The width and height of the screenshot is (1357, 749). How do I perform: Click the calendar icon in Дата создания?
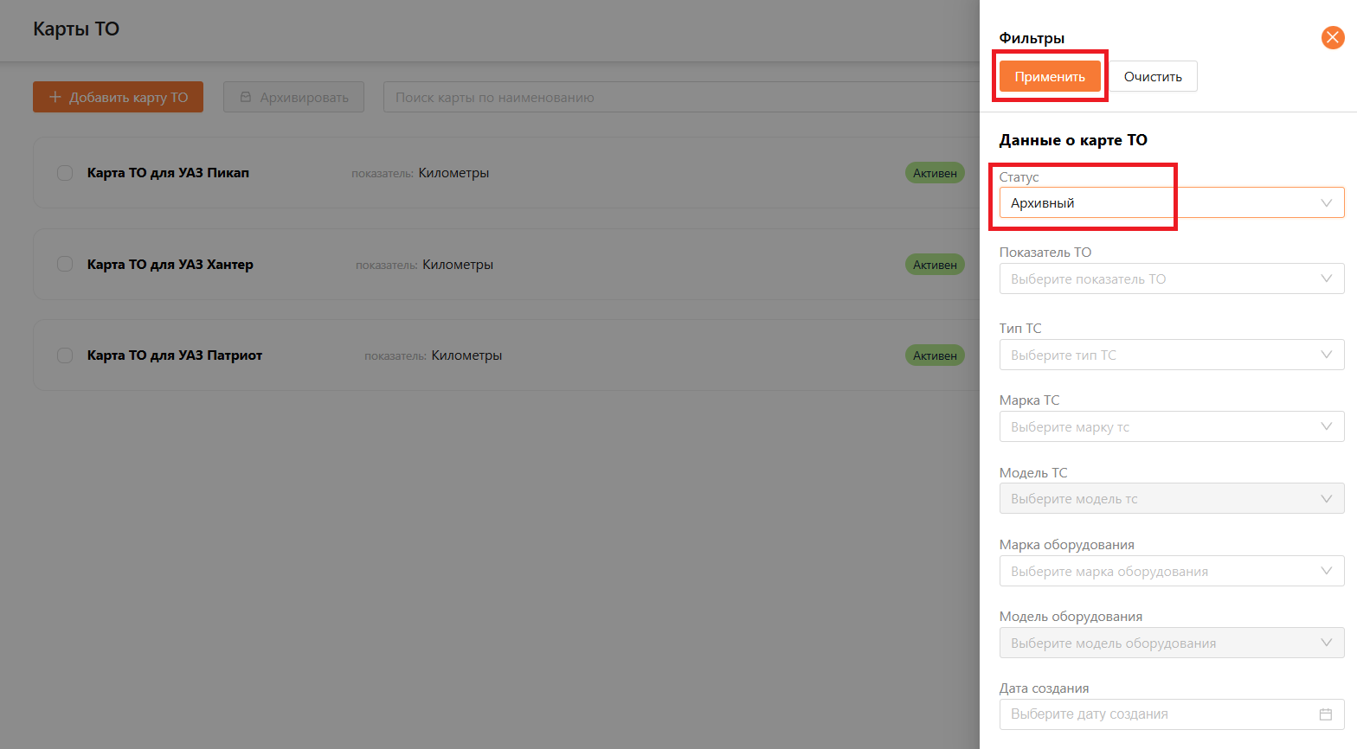click(x=1325, y=714)
